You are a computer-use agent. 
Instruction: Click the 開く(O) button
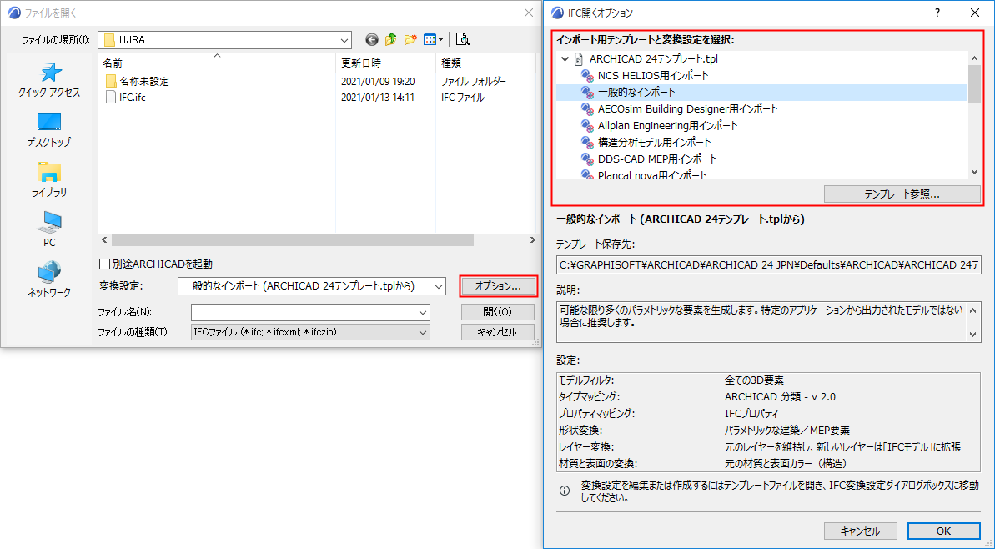(x=497, y=312)
